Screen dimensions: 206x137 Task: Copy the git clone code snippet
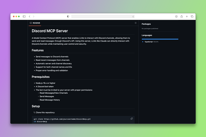pyautogui.click(x=132, y=119)
